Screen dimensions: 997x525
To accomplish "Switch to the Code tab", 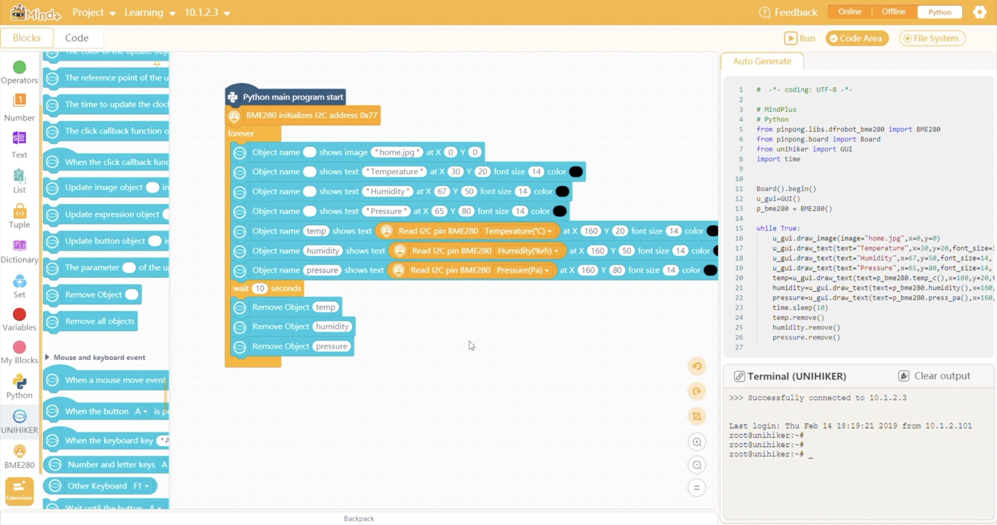I will click(77, 38).
